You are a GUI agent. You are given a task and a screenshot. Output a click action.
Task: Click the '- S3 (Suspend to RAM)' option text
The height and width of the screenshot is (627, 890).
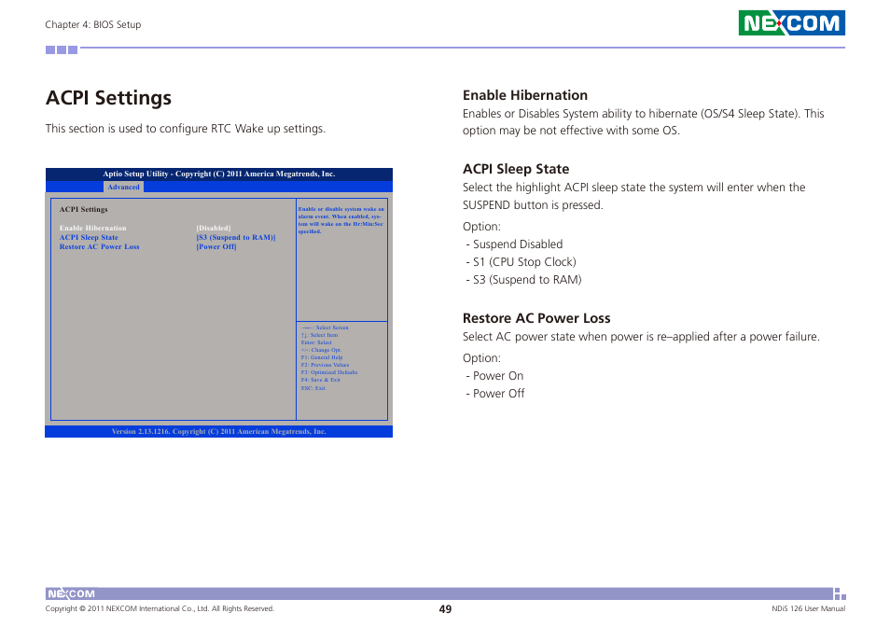point(523,280)
